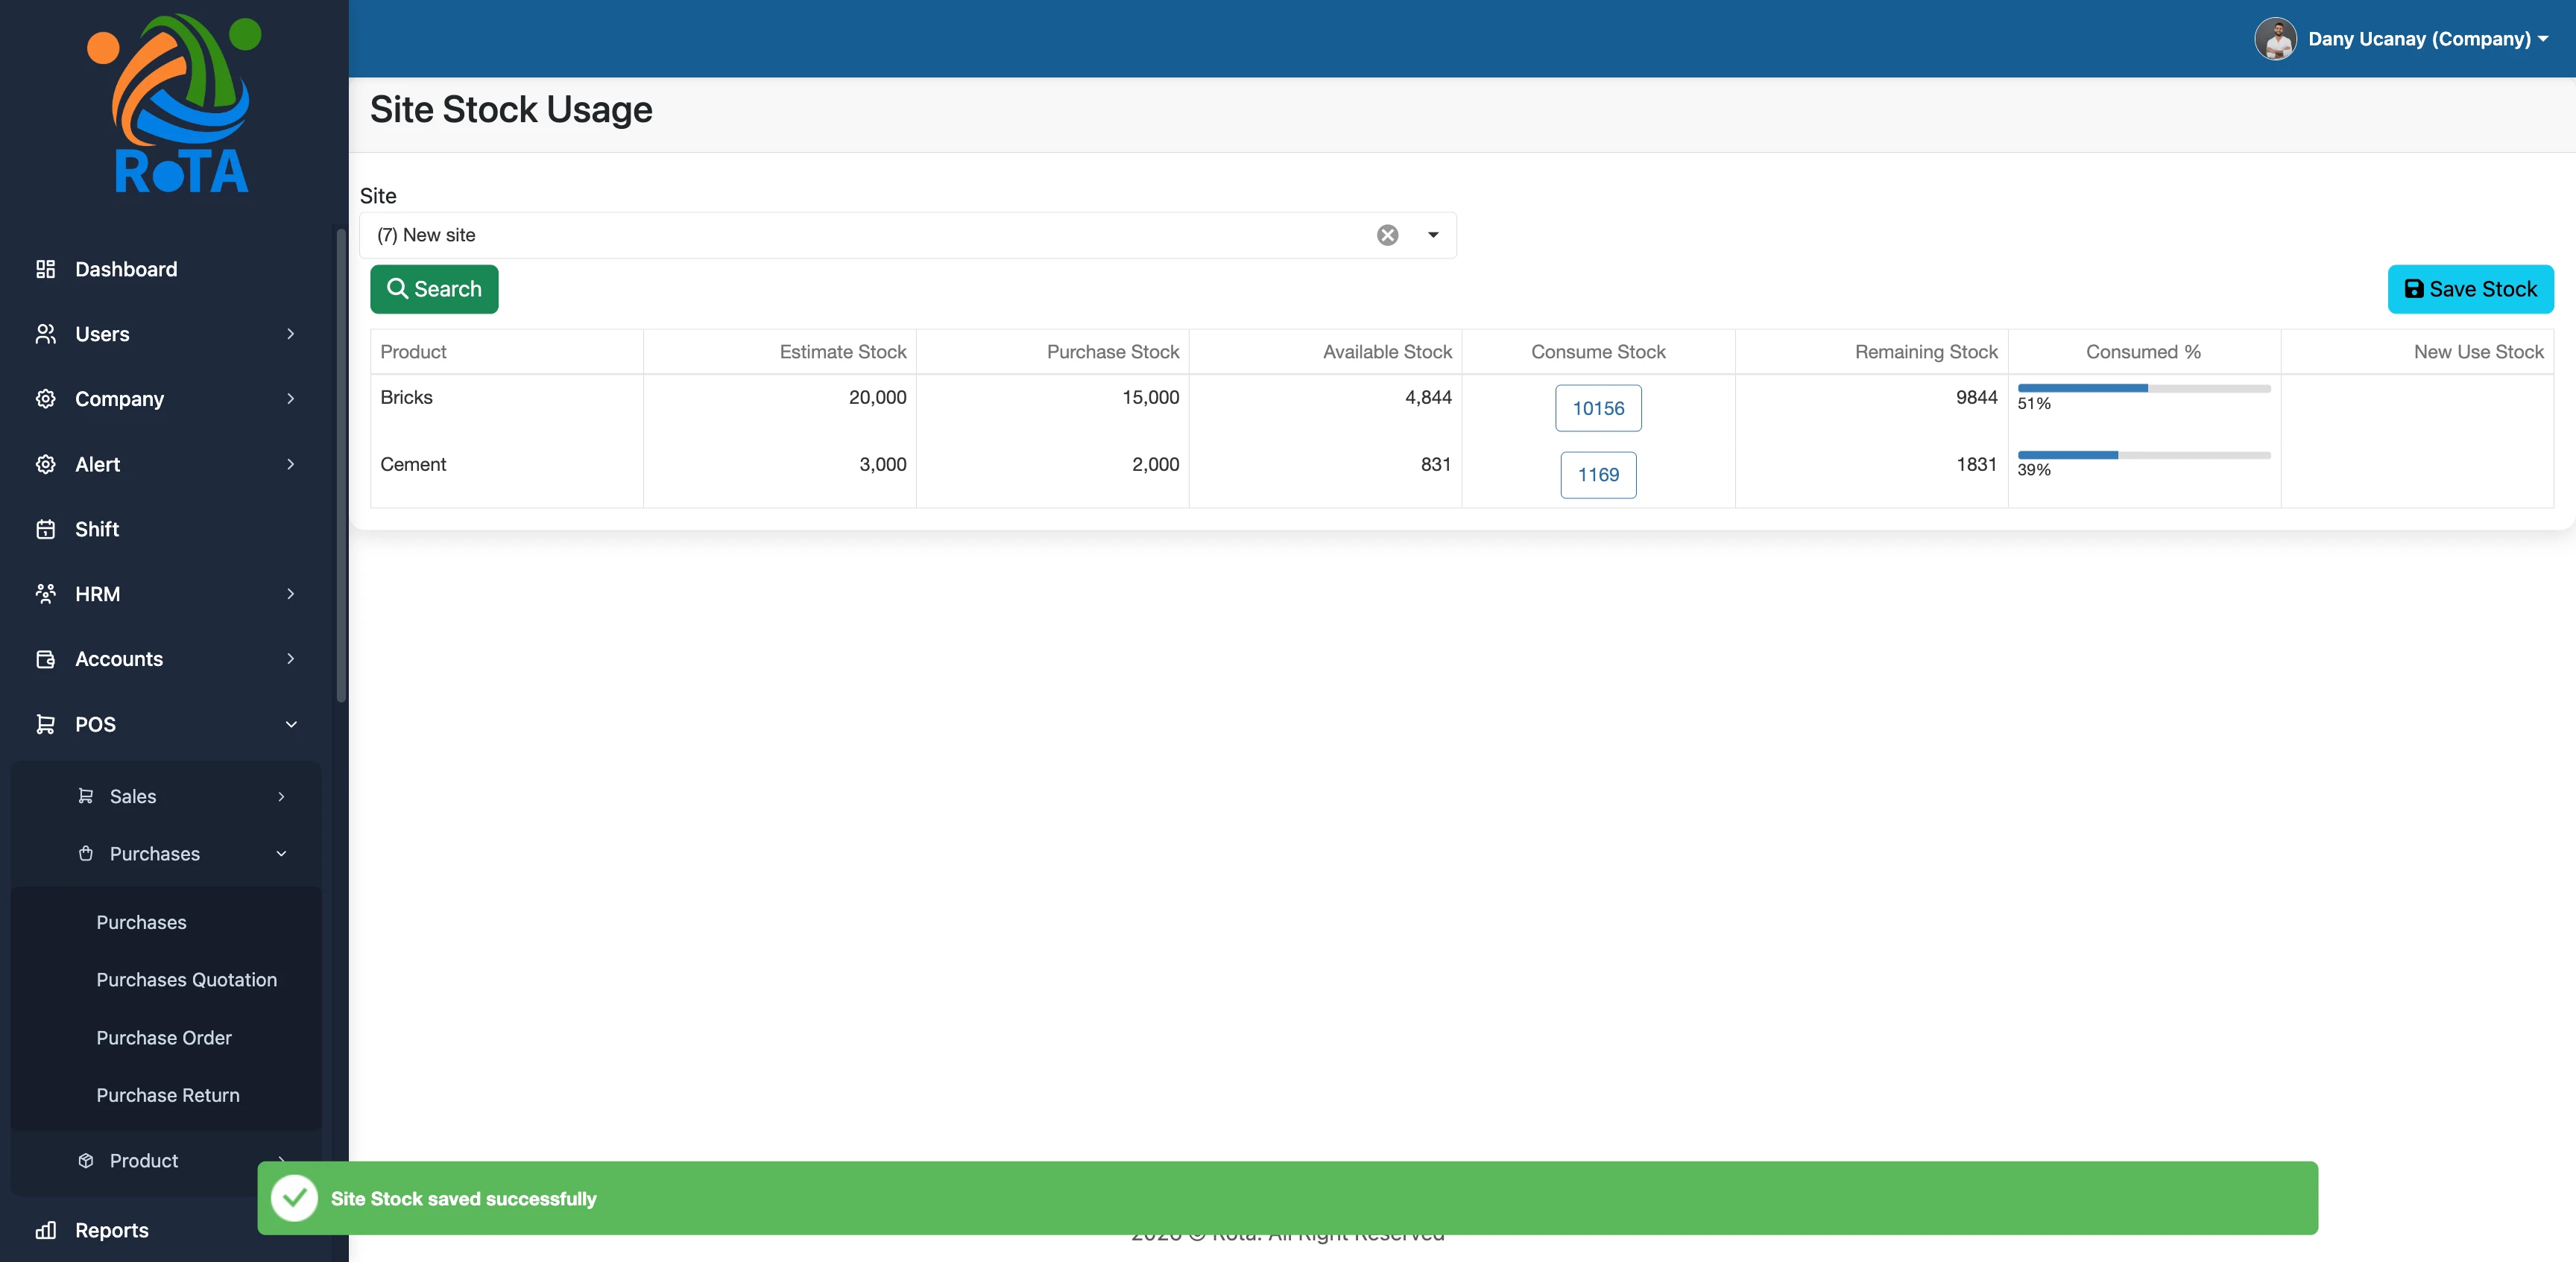This screenshot has width=2576, height=1262.
Task: Click the Dashboard grid icon
Action: [45, 269]
